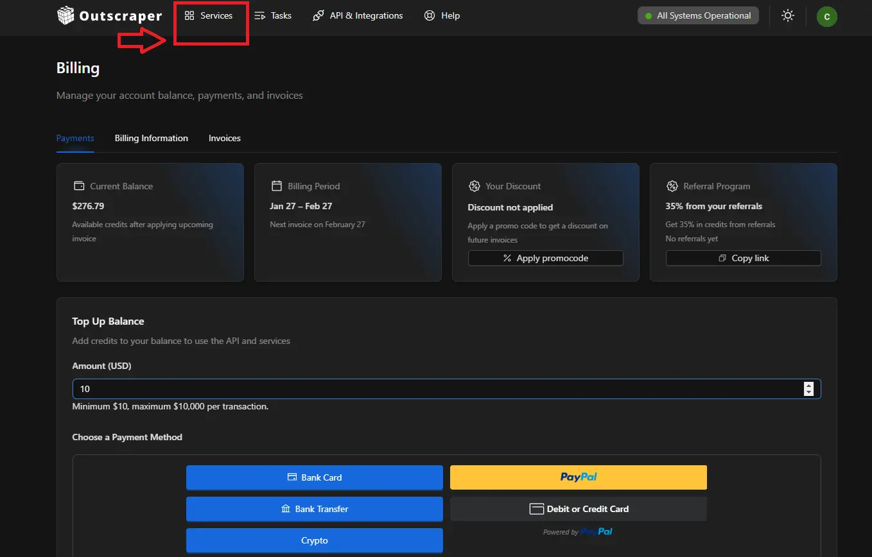Check the All Systems Operational status
872x557 pixels.
698,15
